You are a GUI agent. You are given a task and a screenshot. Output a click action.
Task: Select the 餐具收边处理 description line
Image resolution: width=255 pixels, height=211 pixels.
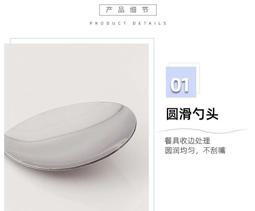click(x=187, y=141)
